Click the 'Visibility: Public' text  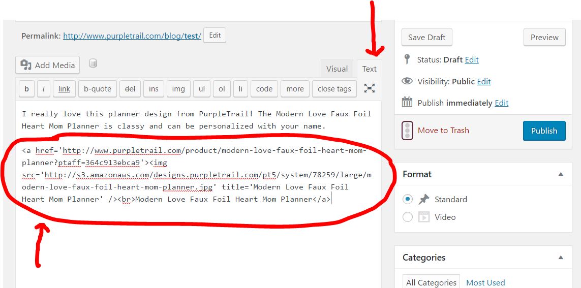point(446,81)
